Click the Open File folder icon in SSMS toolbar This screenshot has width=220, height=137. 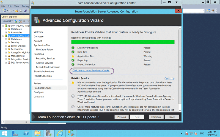pos(17,11)
